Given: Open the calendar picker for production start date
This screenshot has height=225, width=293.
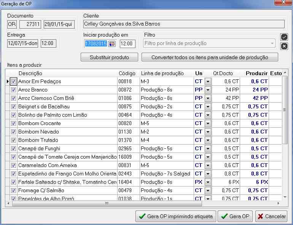Looking at the screenshot, I should point(112,44).
